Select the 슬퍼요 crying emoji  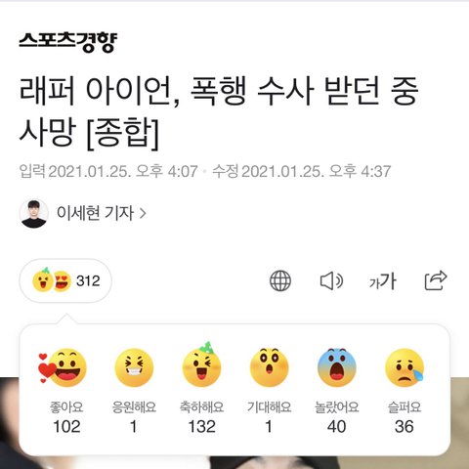(x=405, y=367)
